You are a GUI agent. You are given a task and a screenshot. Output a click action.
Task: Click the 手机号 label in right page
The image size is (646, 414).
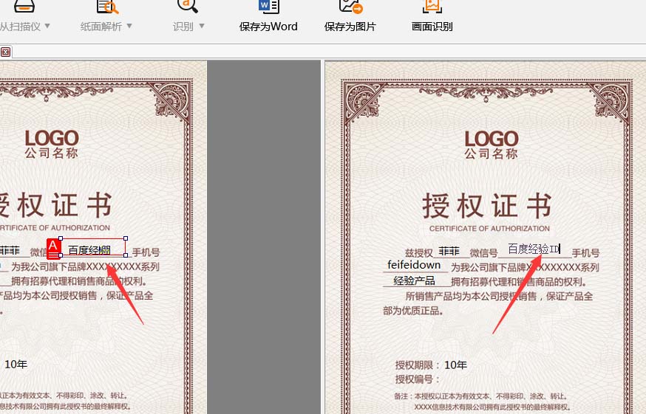point(585,253)
